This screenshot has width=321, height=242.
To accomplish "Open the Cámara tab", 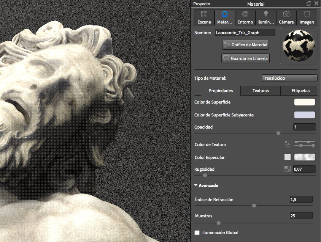I will (286, 17).
